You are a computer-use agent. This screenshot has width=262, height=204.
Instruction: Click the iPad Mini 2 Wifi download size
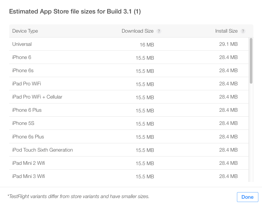coord(145,163)
